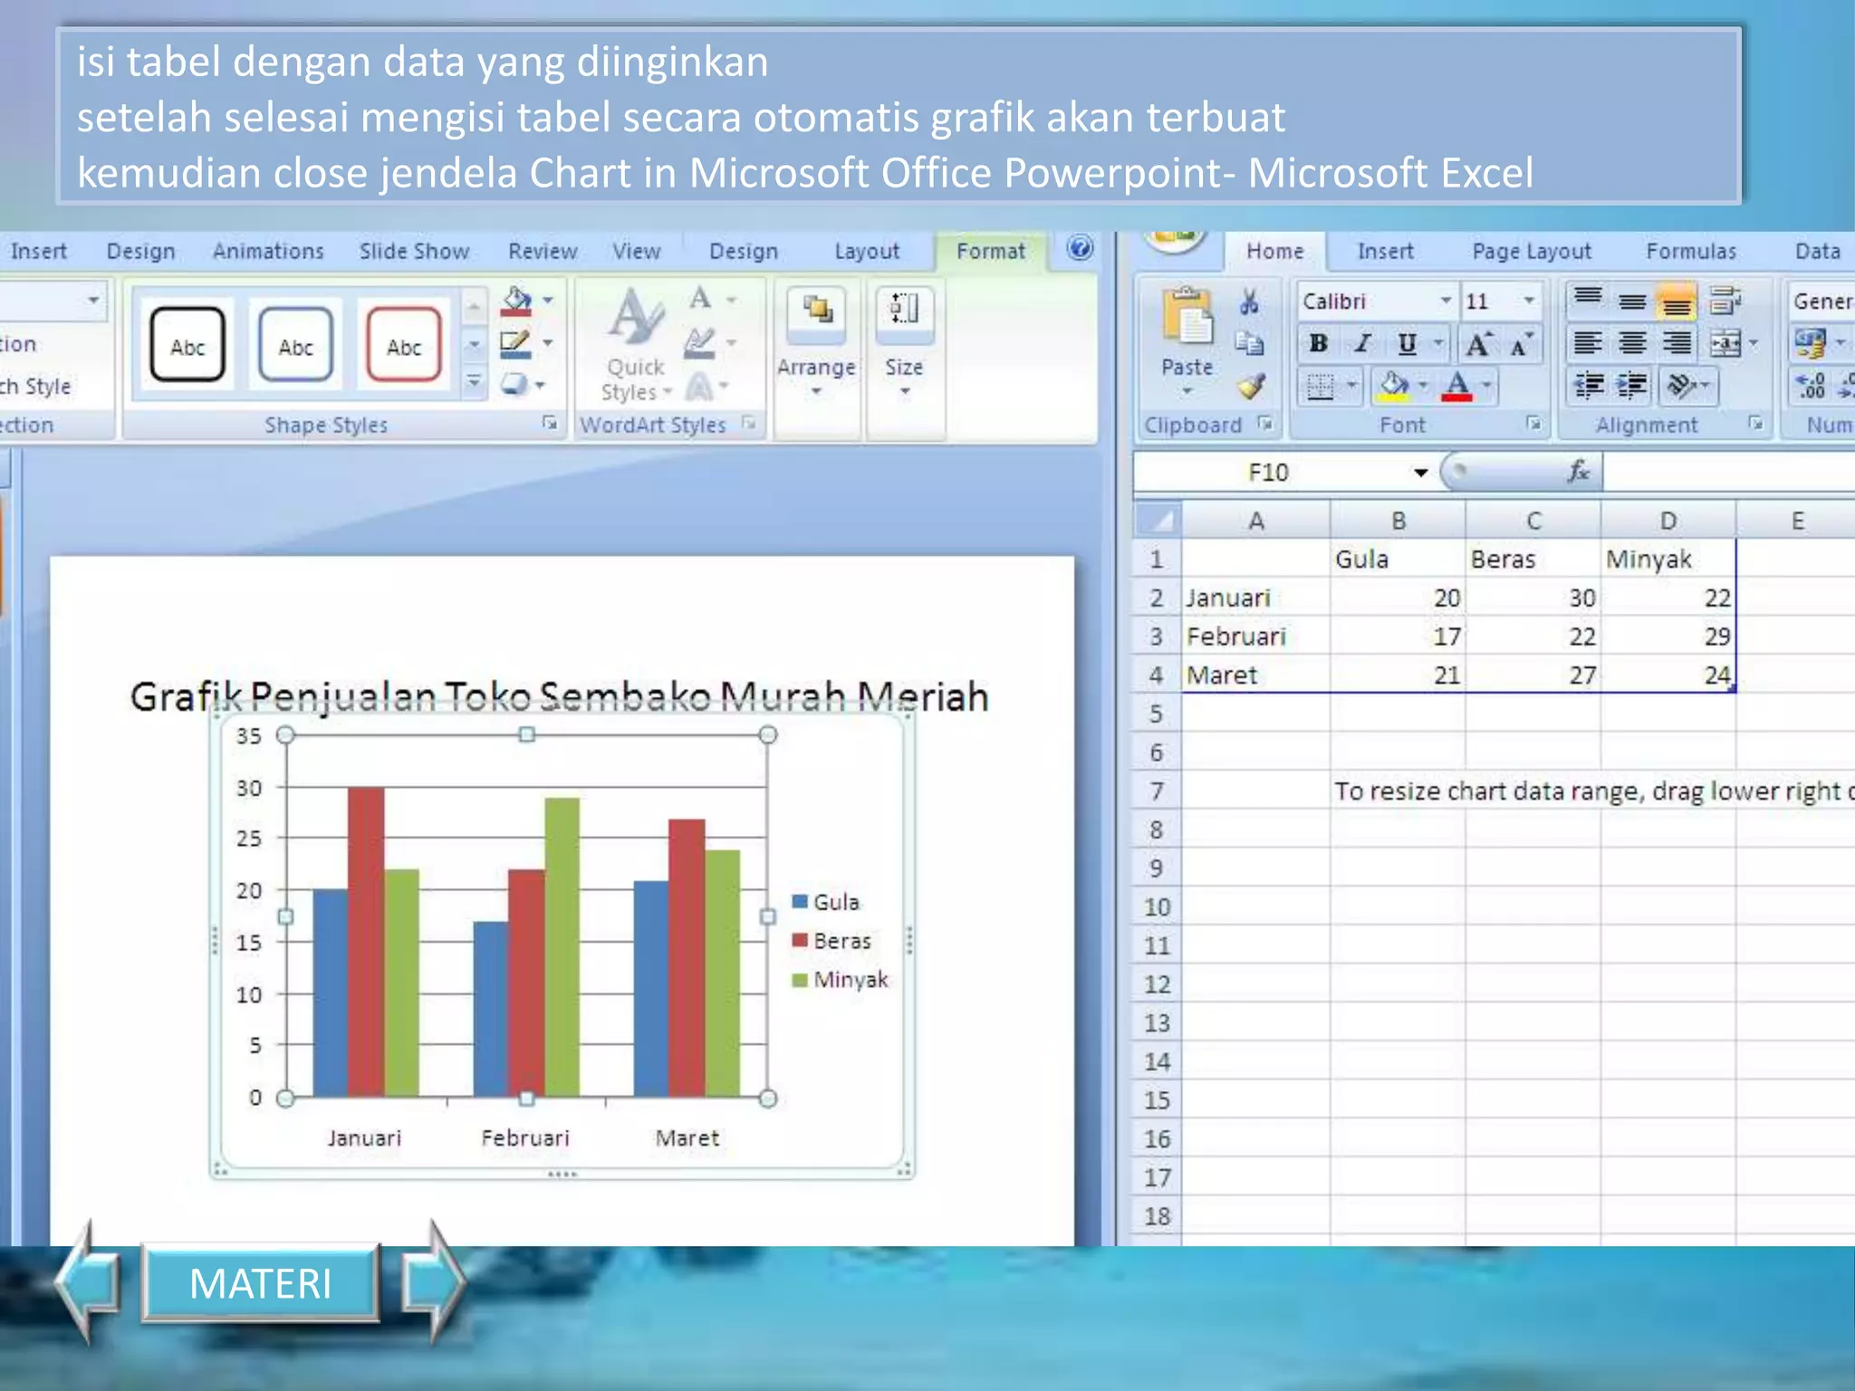
Task: Click the Copy icon in Excel Clipboard group
Action: click(x=1250, y=344)
